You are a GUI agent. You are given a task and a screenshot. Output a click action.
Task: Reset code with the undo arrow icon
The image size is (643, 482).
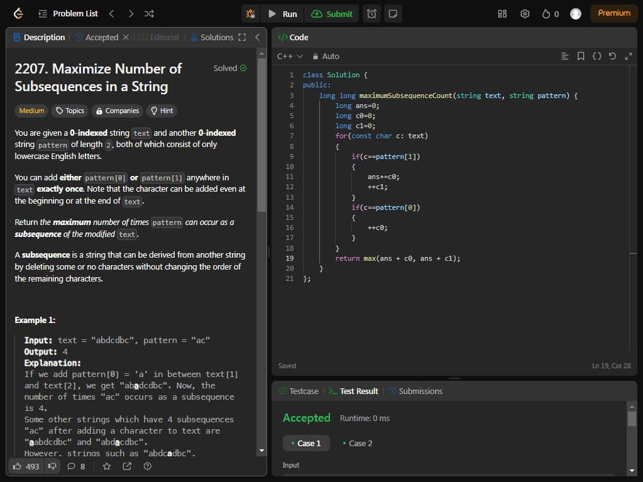pyautogui.click(x=612, y=56)
